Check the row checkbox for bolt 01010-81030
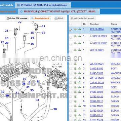 [71, 69]
